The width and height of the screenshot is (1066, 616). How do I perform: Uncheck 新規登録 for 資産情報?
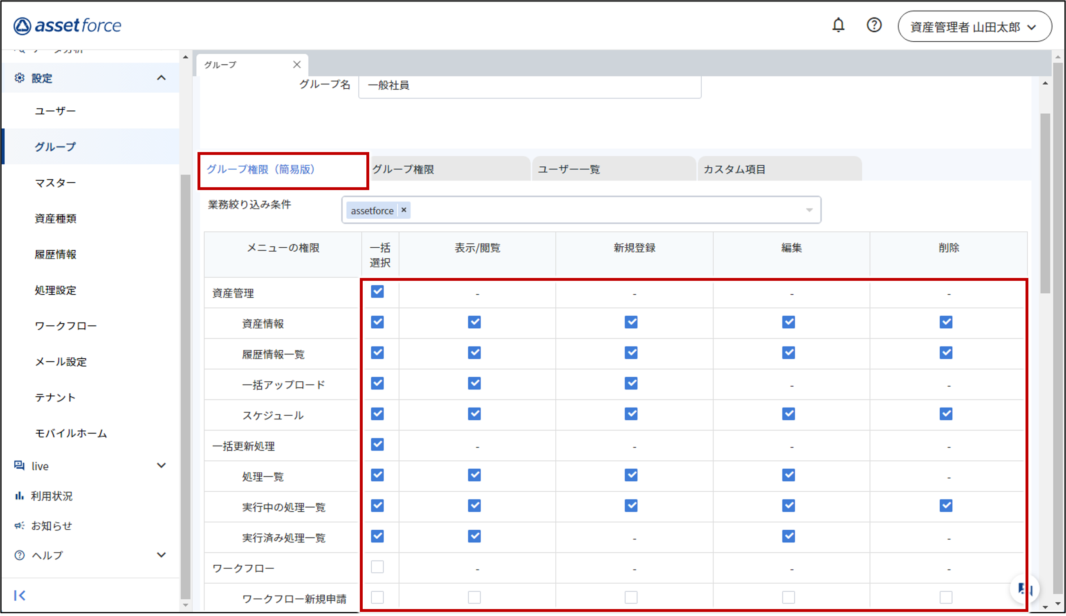click(631, 322)
